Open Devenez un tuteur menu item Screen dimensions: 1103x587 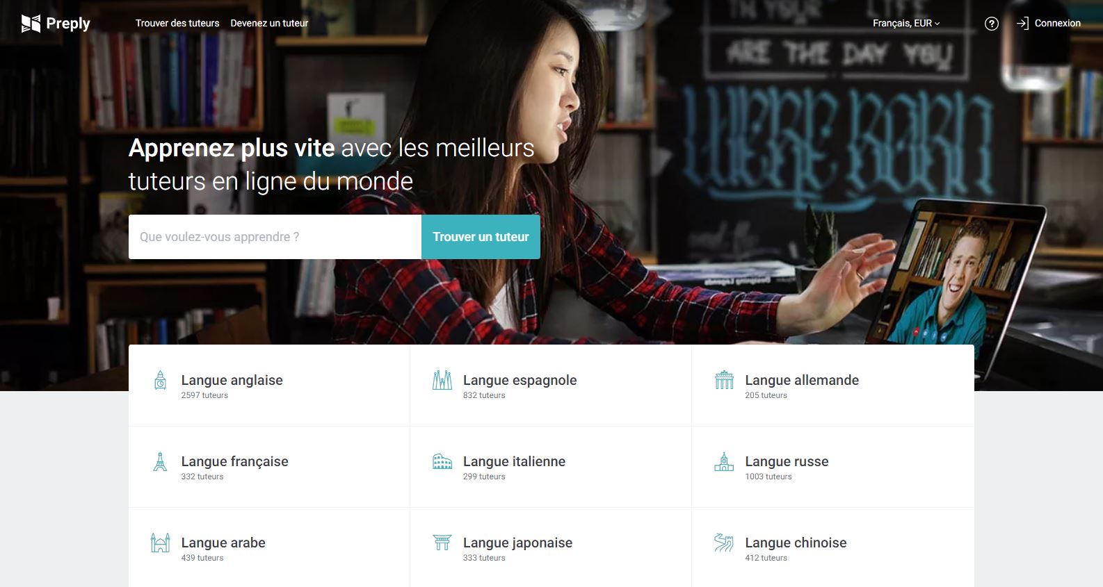(269, 24)
